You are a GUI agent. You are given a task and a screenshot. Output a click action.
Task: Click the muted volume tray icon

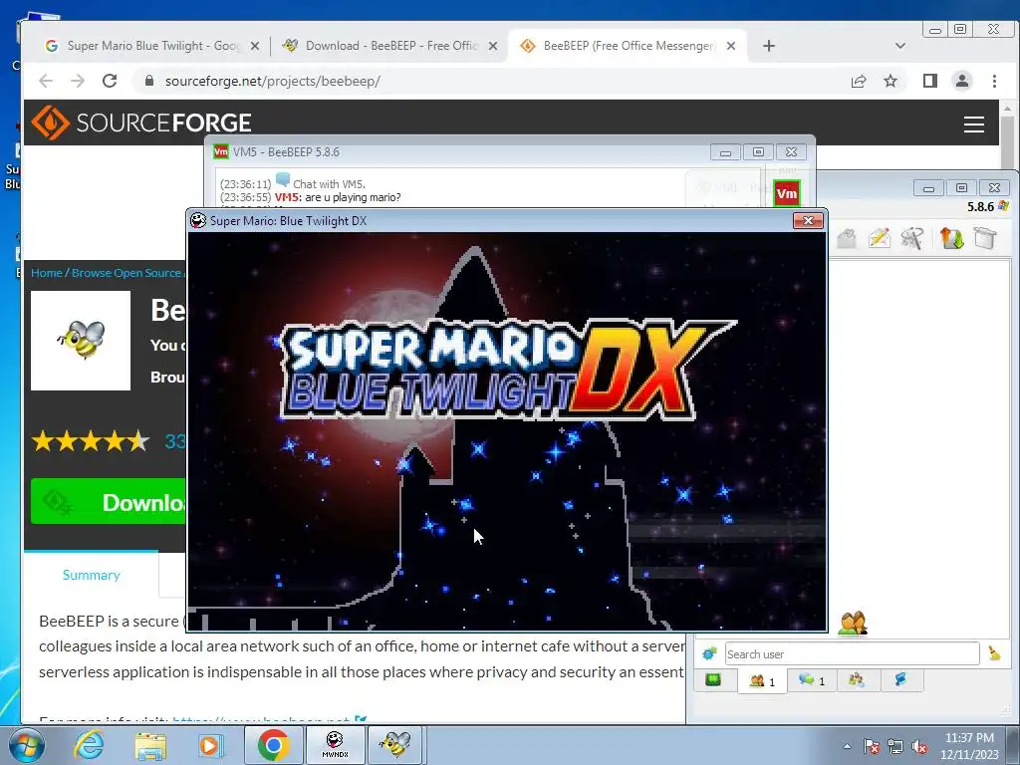tap(919, 746)
